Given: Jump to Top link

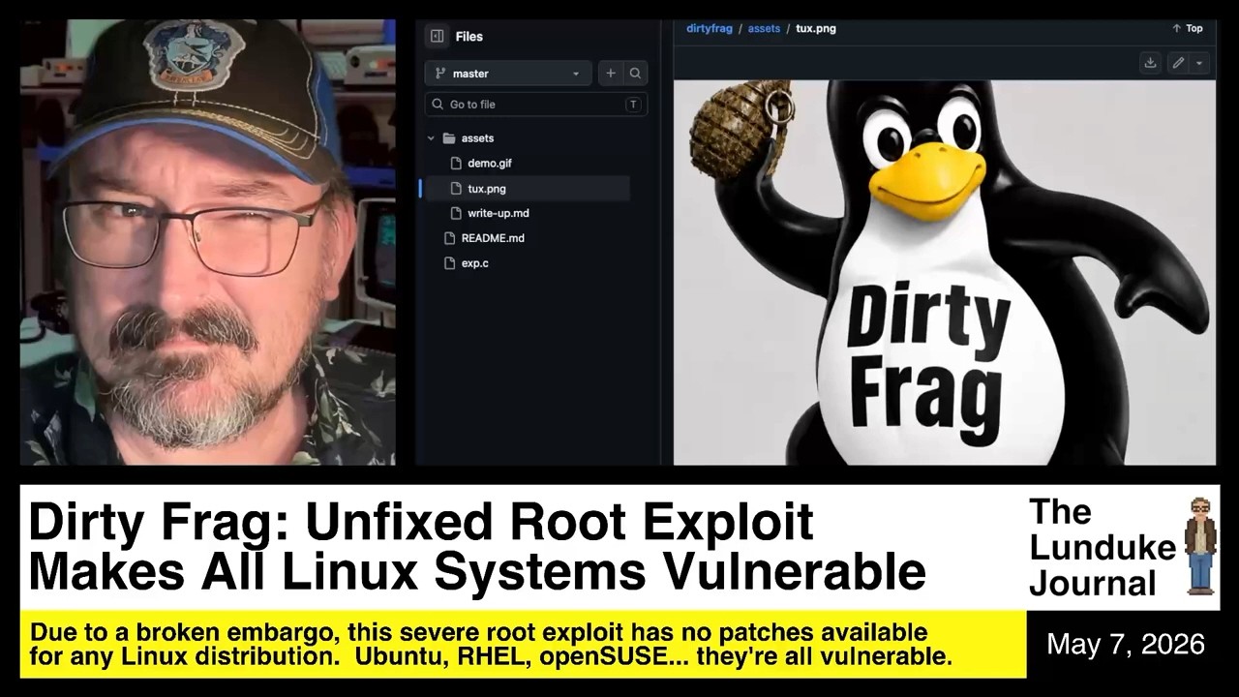Looking at the screenshot, I should [1188, 28].
